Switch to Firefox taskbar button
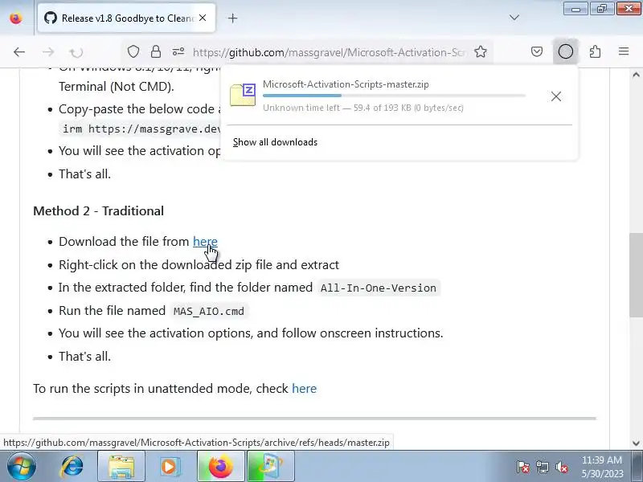Image resolution: width=643 pixels, height=482 pixels. tap(220, 466)
